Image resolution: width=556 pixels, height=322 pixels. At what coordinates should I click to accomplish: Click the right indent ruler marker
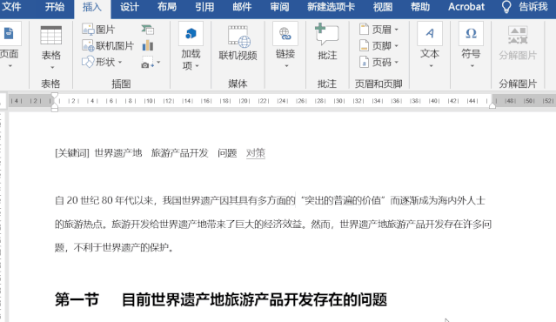coord(492,105)
